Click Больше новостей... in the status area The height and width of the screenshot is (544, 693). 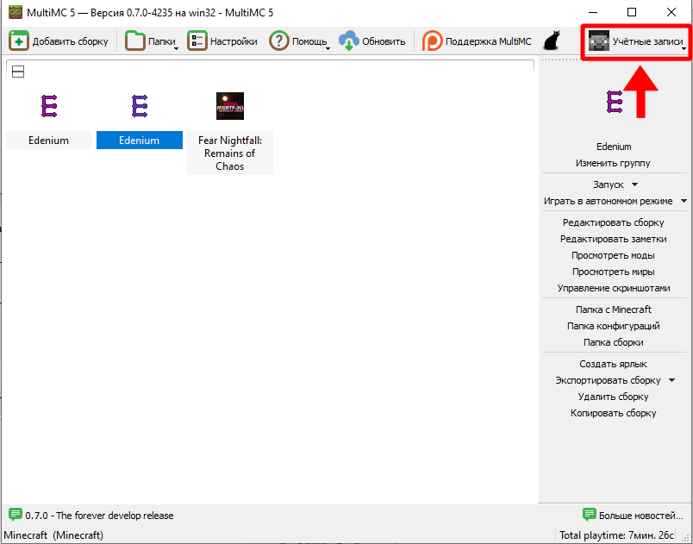pyautogui.click(x=633, y=516)
